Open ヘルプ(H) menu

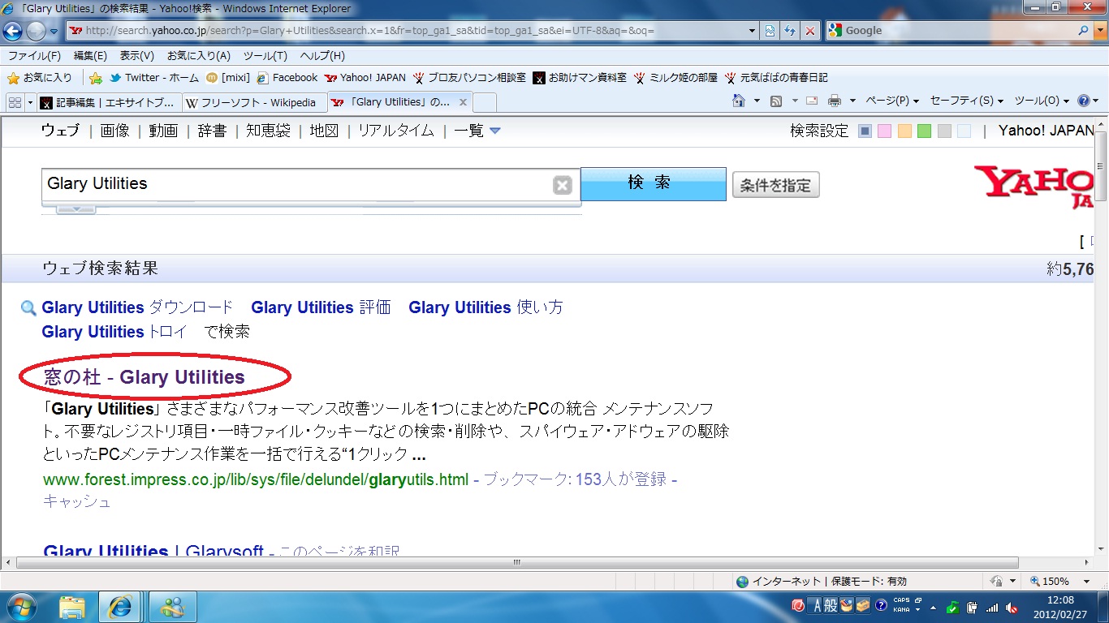(x=322, y=56)
